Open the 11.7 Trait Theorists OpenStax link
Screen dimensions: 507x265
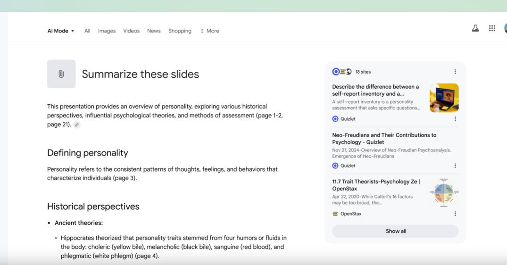[376, 185]
